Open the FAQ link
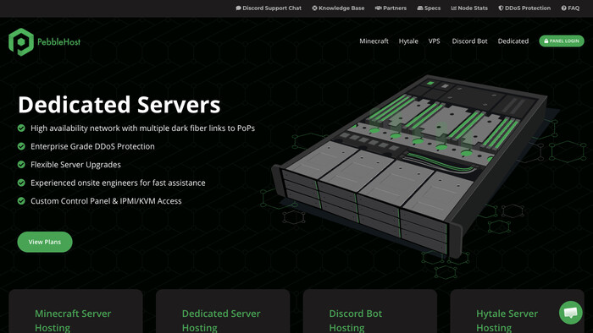The image size is (593, 333). click(x=570, y=8)
